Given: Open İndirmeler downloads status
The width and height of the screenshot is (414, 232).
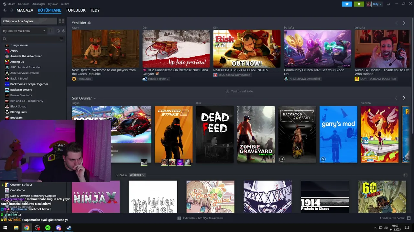Looking at the screenshot, I should pos(200,218).
